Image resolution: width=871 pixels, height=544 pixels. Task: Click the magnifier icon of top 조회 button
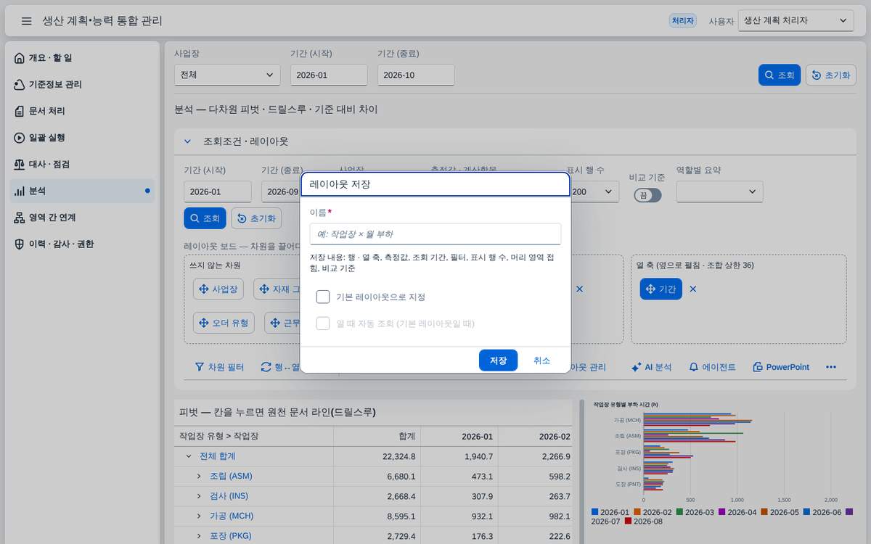coord(769,75)
